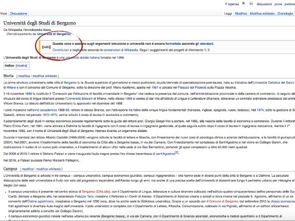Click the Campus section heading
Screen dimensions: 295x221
10,169
